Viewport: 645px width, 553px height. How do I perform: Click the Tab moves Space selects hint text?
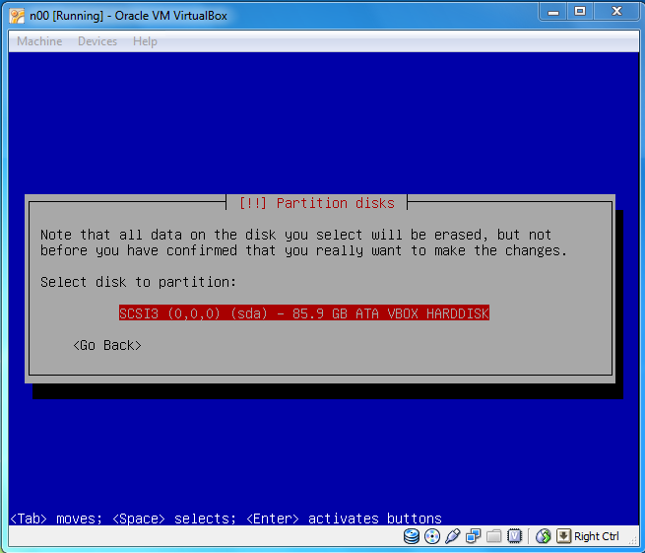point(226,518)
